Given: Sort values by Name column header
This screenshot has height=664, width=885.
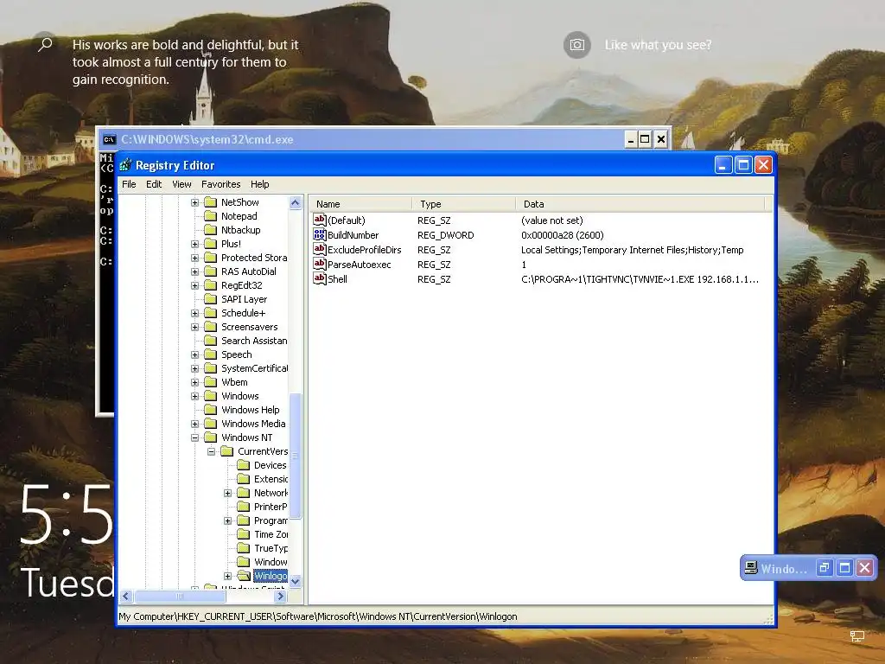Looking at the screenshot, I should (x=361, y=204).
